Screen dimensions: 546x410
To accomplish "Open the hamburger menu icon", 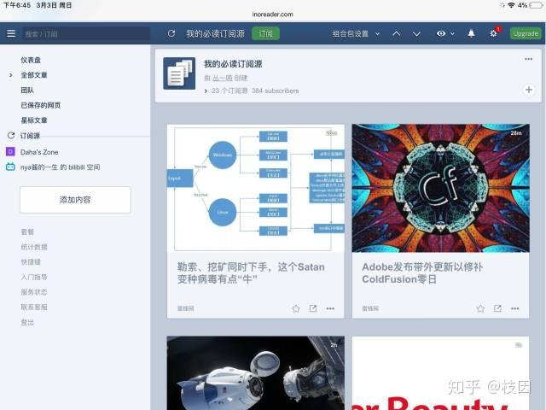I will tap(11, 33).
